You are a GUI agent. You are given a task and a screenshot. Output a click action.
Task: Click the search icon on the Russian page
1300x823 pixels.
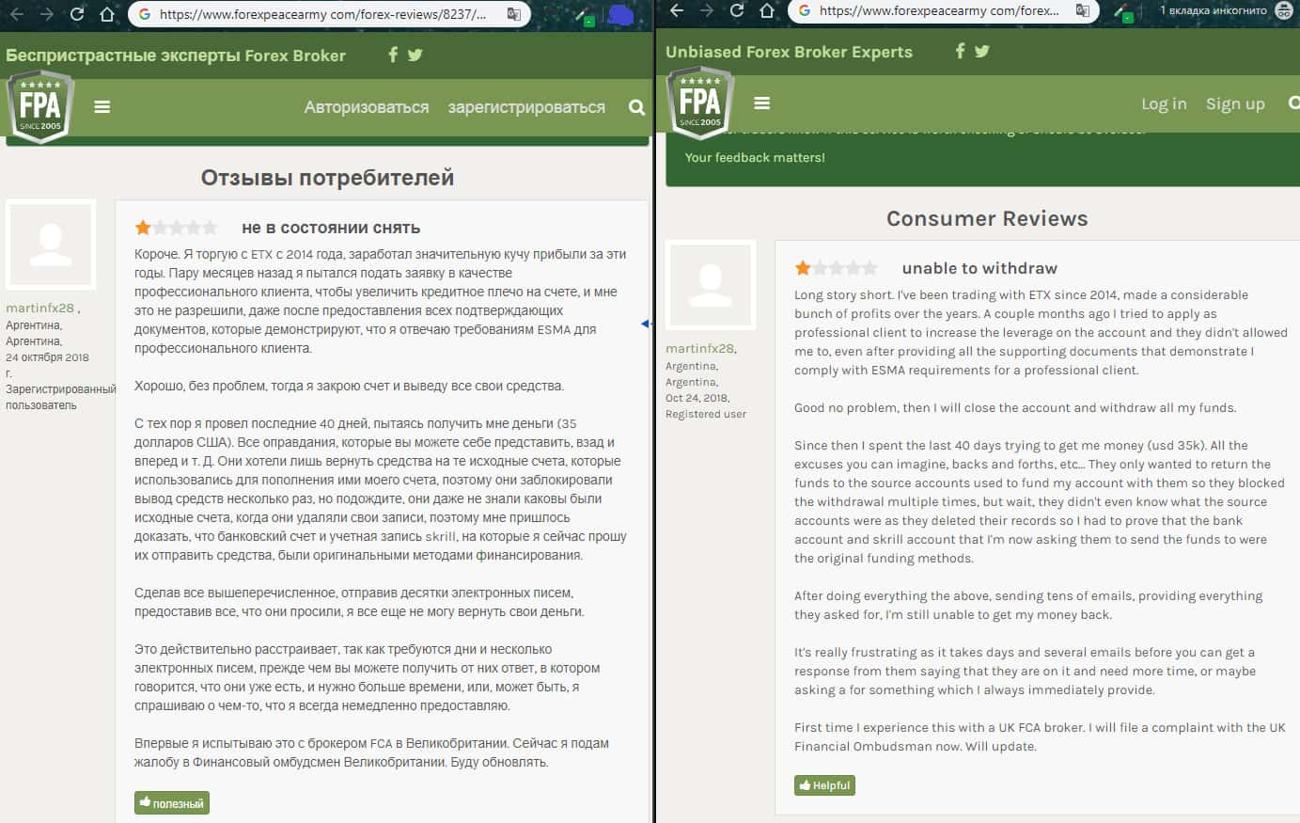point(636,107)
